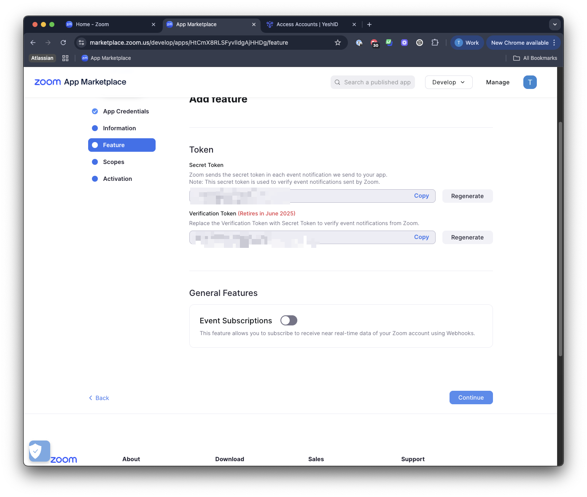
Task: Close the Home - Zoom tab
Action: (153, 24)
